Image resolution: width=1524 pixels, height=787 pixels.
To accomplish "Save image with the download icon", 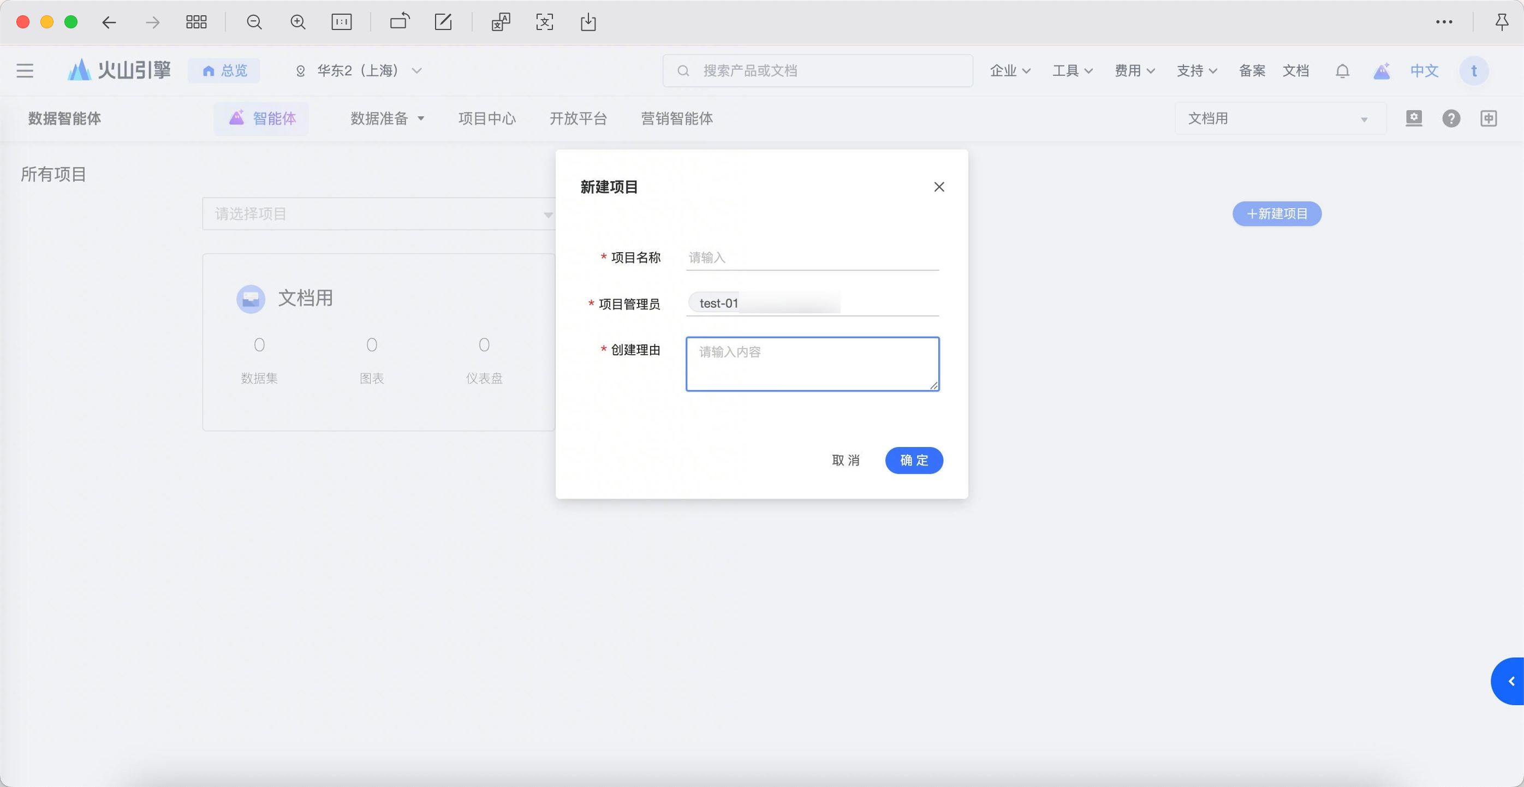I will (588, 22).
